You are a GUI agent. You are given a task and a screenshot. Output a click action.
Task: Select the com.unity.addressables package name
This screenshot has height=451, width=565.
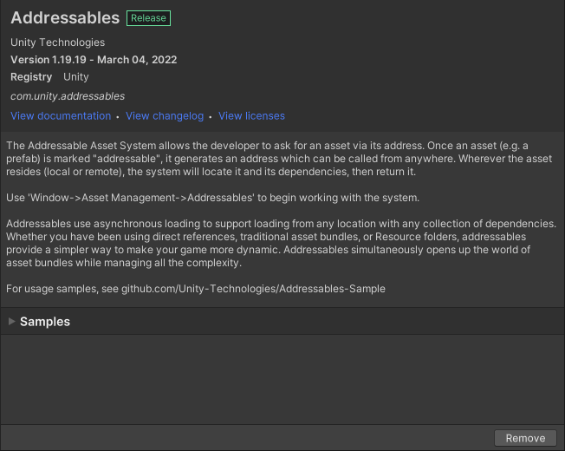tap(68, 96)
